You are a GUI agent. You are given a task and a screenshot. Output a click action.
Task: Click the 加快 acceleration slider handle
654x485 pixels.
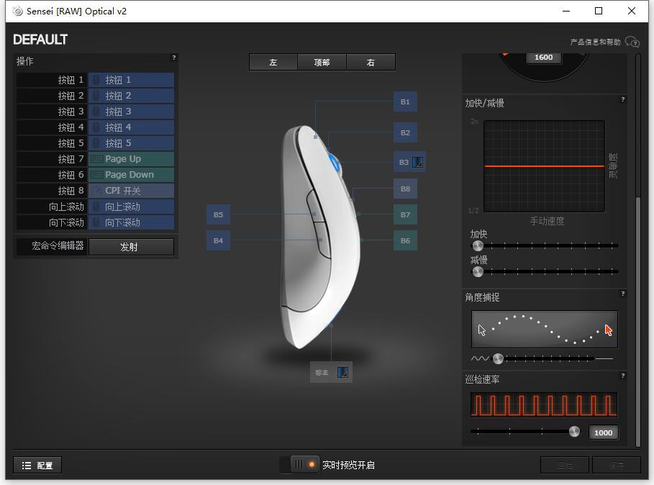coord(478,246)
